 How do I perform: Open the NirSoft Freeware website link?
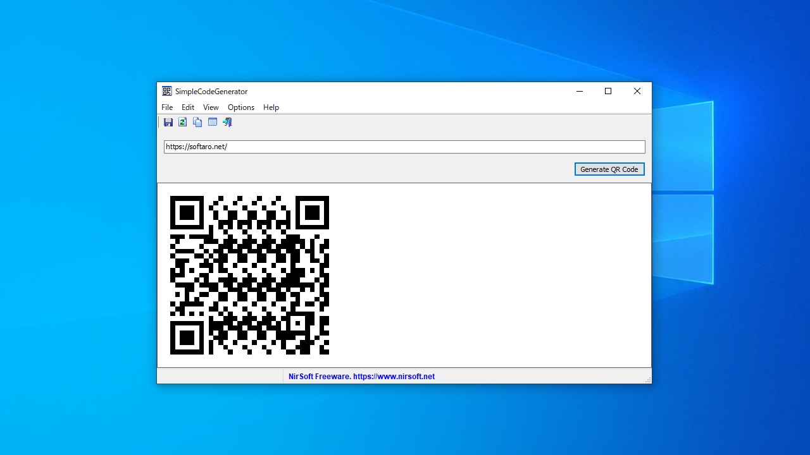(361, 377)
